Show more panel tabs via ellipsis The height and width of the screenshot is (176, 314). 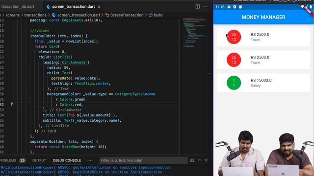coord(90,160)
